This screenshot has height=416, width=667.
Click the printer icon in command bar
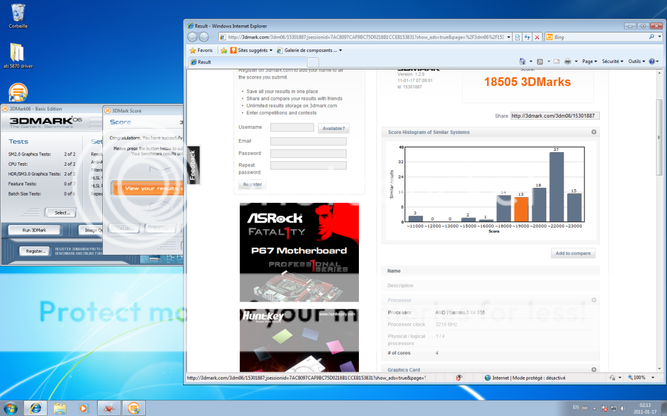point(567,61)
